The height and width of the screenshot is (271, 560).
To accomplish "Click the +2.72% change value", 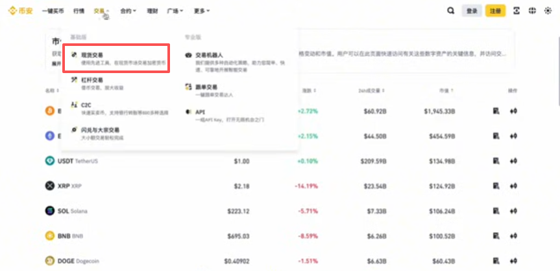I will (308, 111).
